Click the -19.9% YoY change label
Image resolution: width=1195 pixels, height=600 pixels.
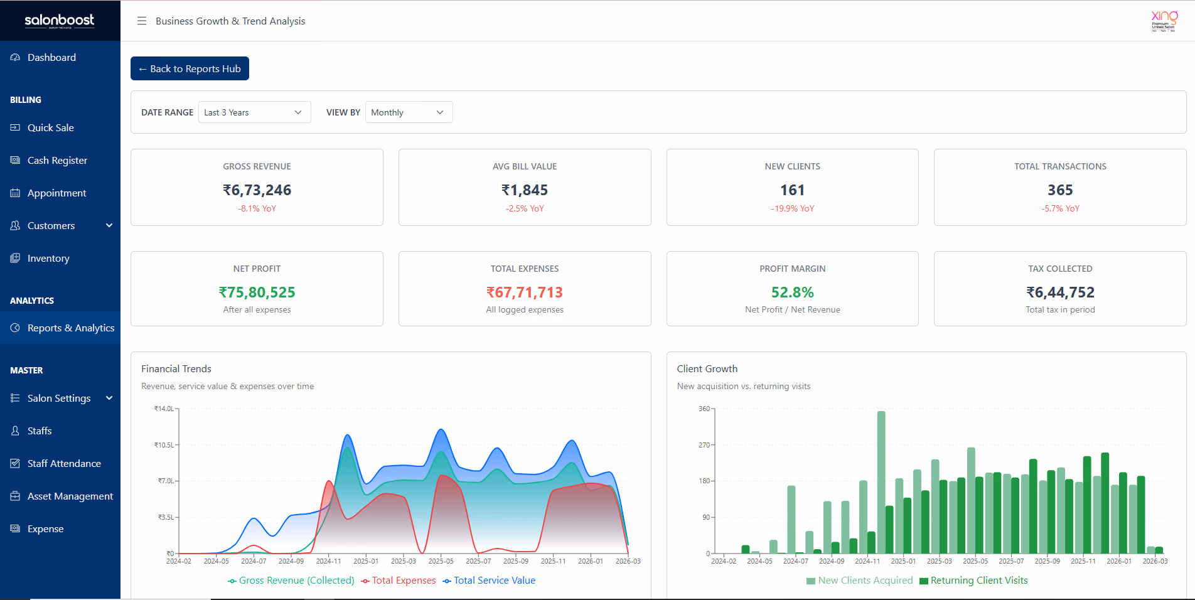(x=793, y=208)
